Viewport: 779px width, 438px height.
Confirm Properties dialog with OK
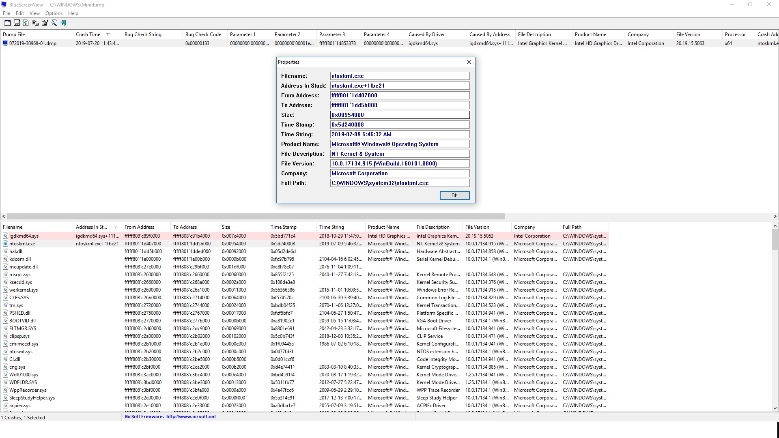[x=454, y=195]
